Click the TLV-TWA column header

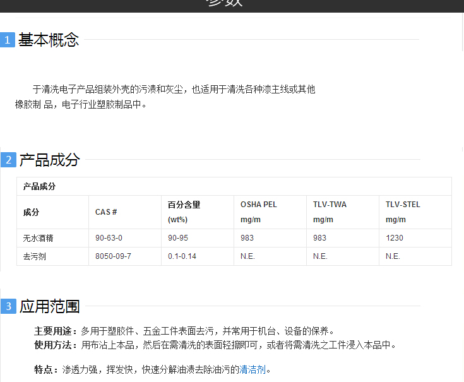343,212
